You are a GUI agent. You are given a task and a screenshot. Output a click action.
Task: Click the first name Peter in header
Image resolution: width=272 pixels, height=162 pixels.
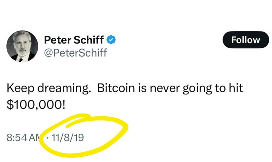pos(58,40)
